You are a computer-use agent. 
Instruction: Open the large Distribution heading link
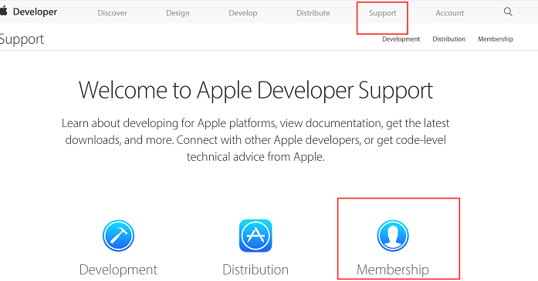pos(255,269)
